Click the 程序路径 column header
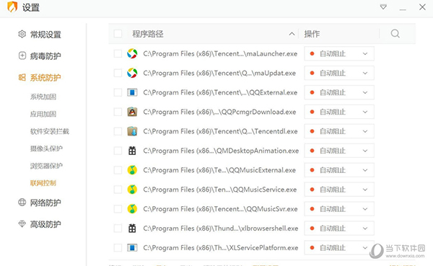 pos(148,34)
